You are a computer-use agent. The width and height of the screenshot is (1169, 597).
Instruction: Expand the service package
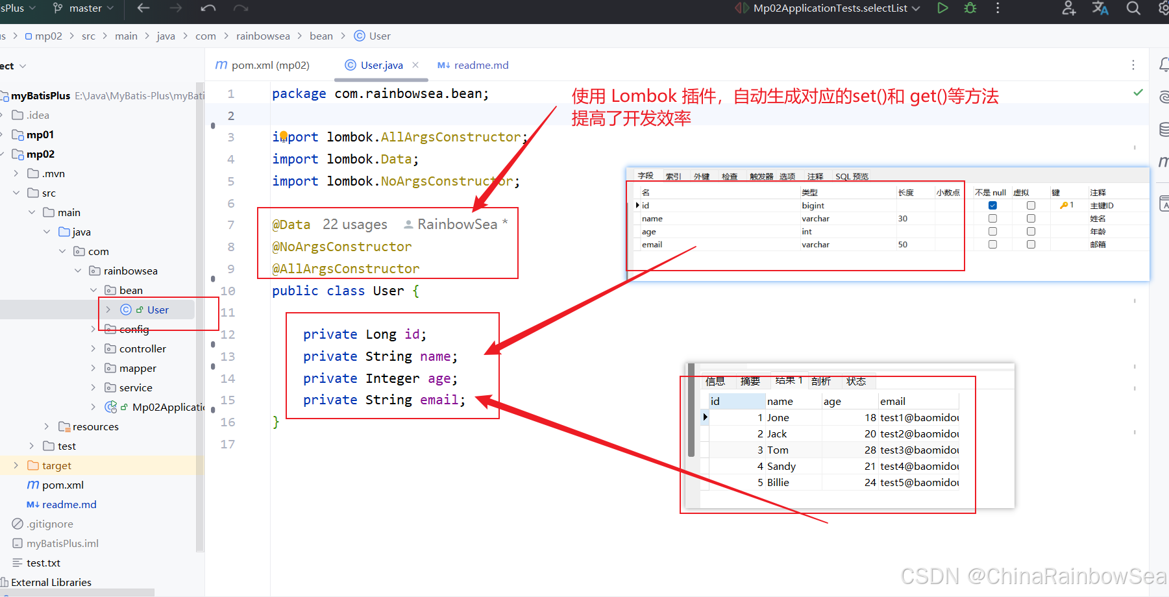[x=93, y=387]
